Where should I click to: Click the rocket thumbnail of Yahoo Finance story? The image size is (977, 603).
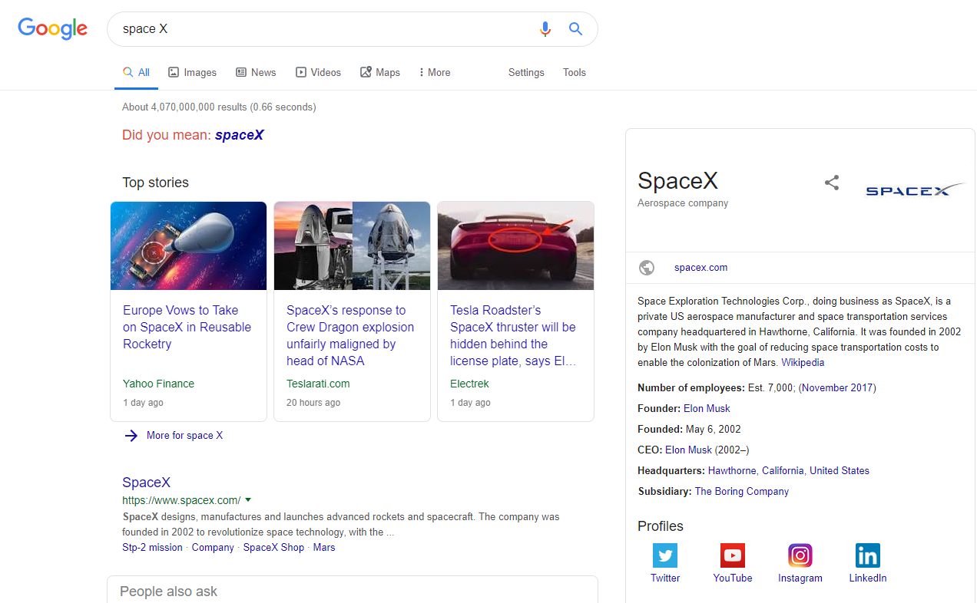coord(188,245)
